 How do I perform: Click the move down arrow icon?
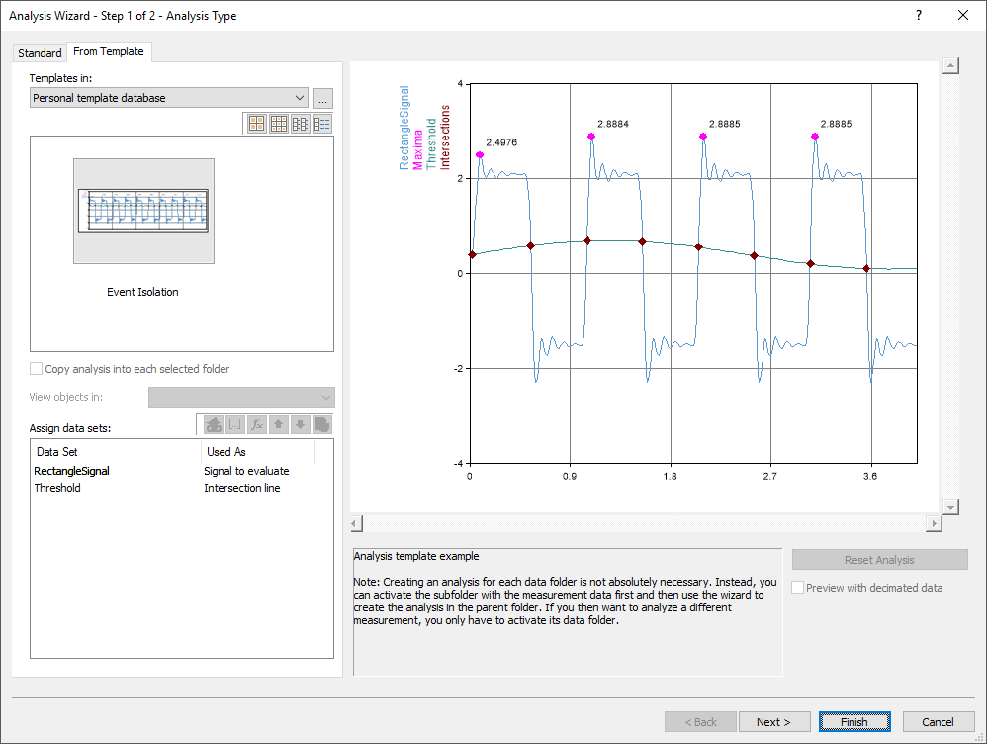click(300, 424)
